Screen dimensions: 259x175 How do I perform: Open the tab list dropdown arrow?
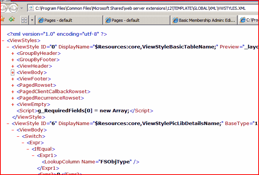32,20
